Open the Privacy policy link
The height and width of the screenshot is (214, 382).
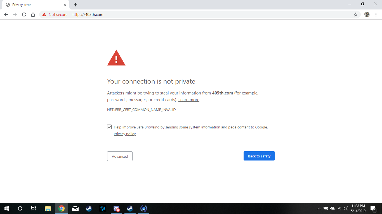point(125,134)
